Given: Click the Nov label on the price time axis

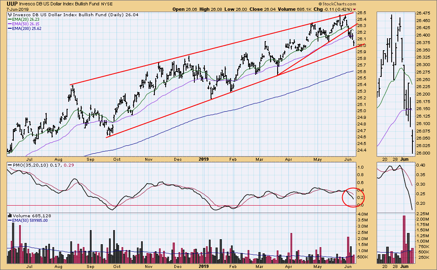Looking at the screenshot, I should (x=149, y=160).
